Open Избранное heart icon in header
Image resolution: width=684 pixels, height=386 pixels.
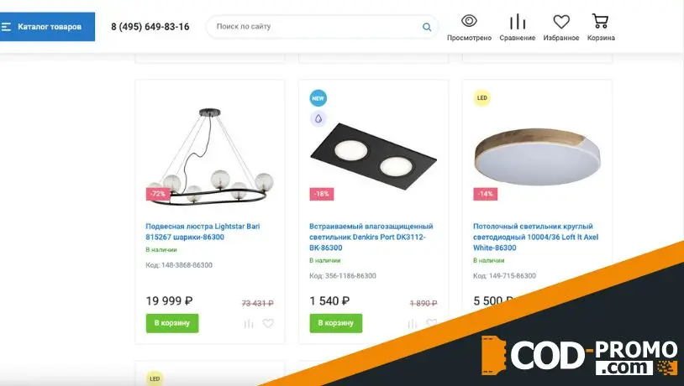[561, 21]
